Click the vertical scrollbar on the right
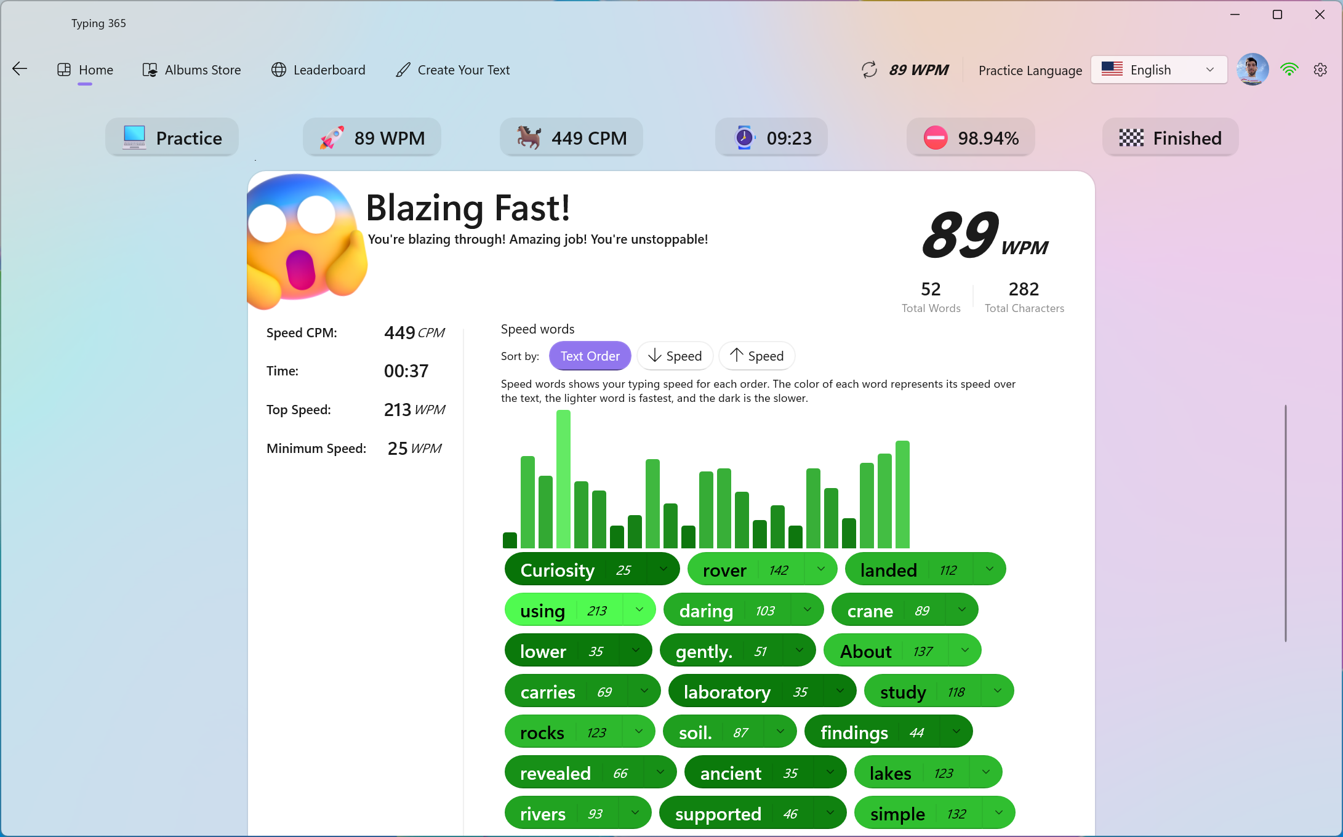Screen dimensions: 1343x837 pyautogui.click(x=1285, y=523)
